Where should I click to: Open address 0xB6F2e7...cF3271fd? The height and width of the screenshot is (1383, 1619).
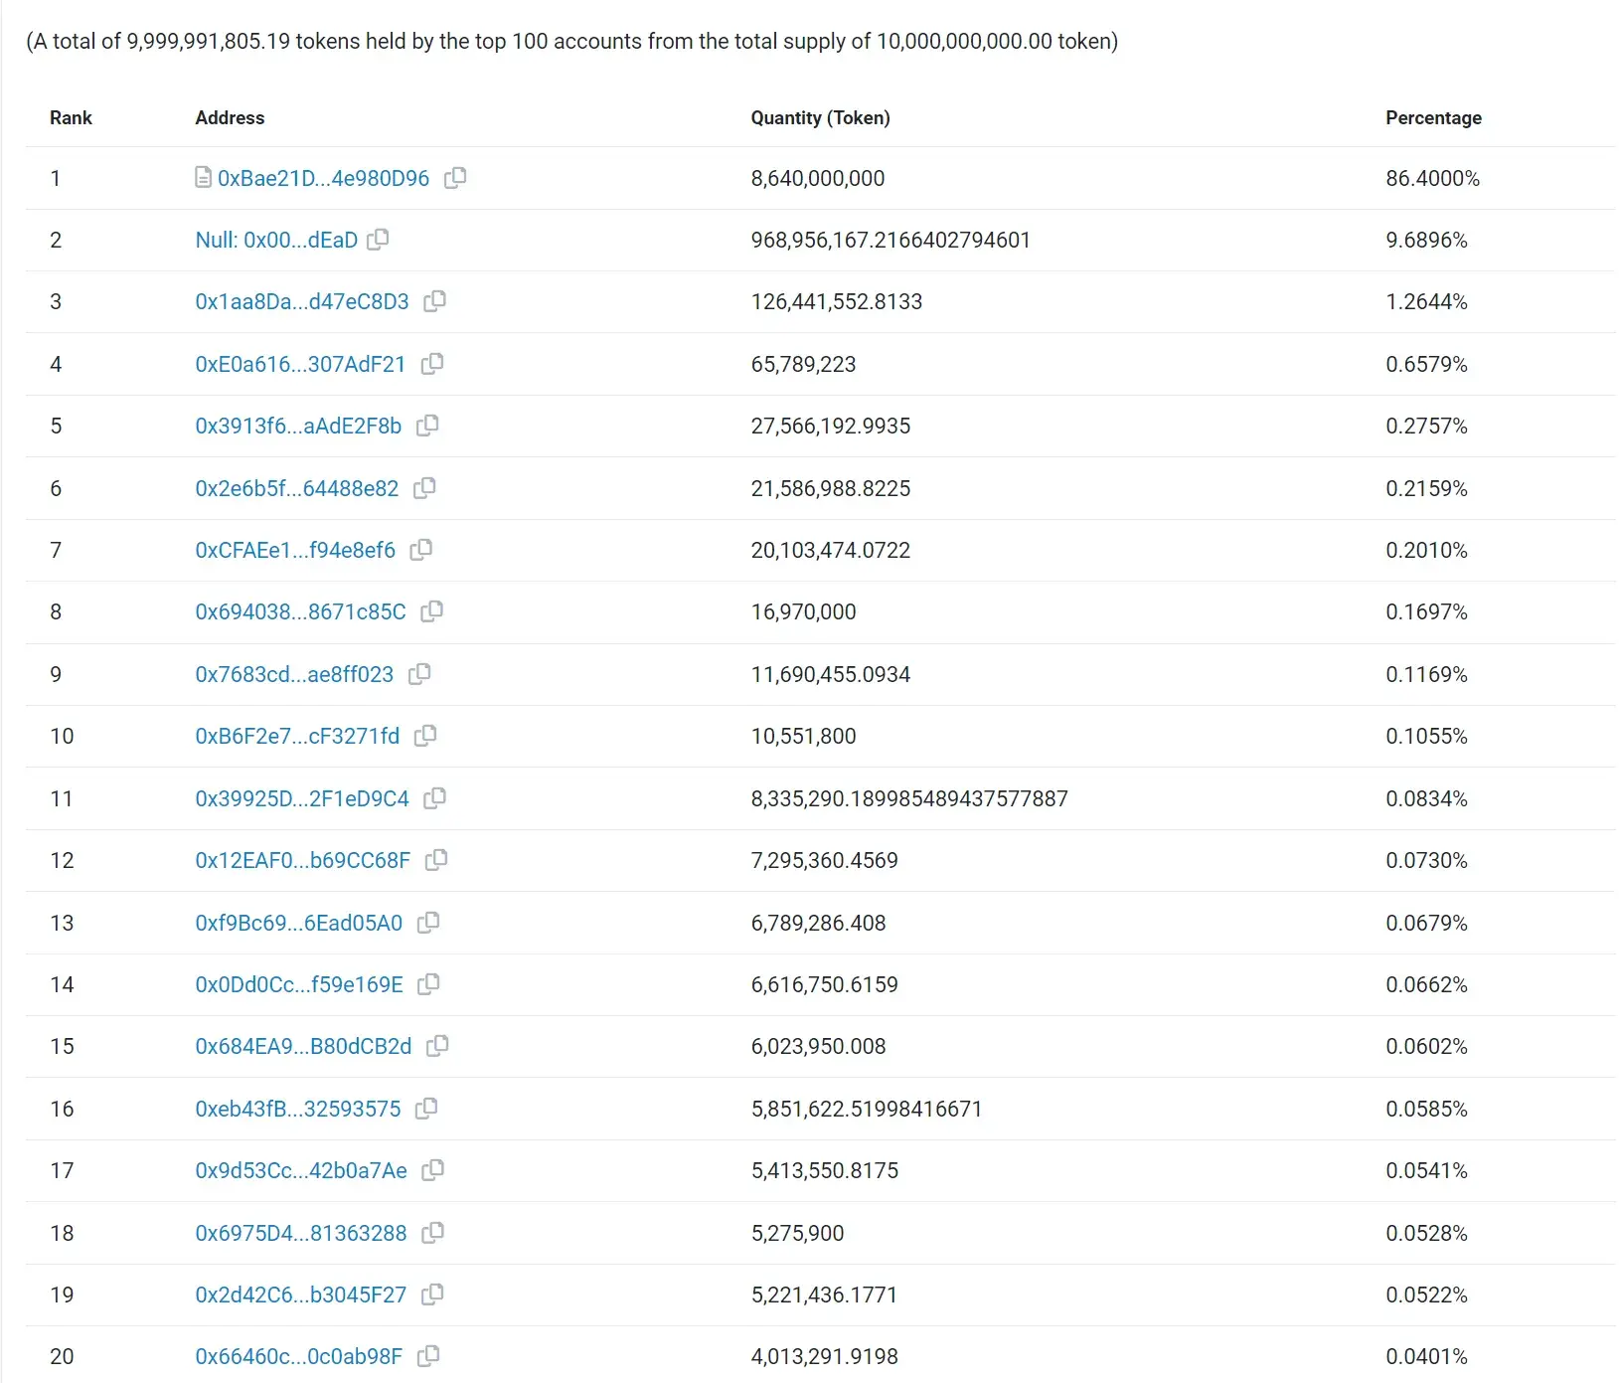pyautogui.click(x=297, y=736)
